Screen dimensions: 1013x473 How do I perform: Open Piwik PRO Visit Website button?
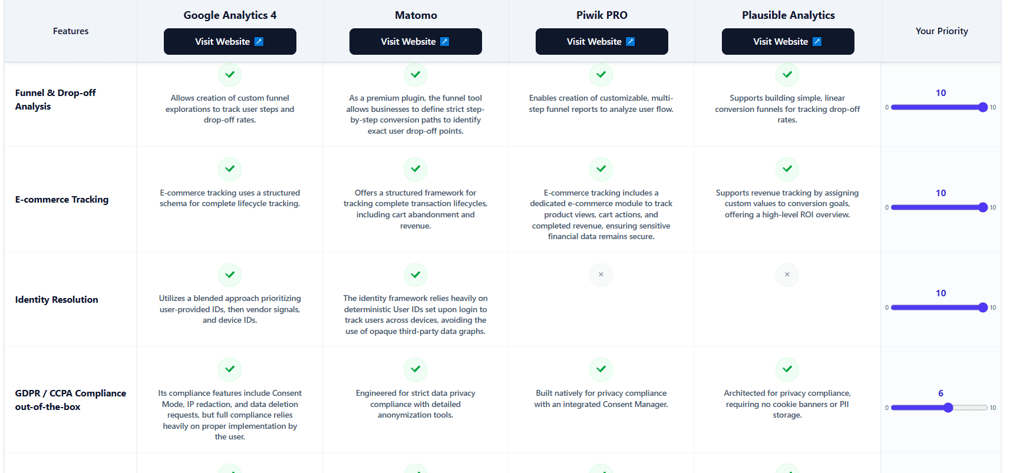(602, 42)
